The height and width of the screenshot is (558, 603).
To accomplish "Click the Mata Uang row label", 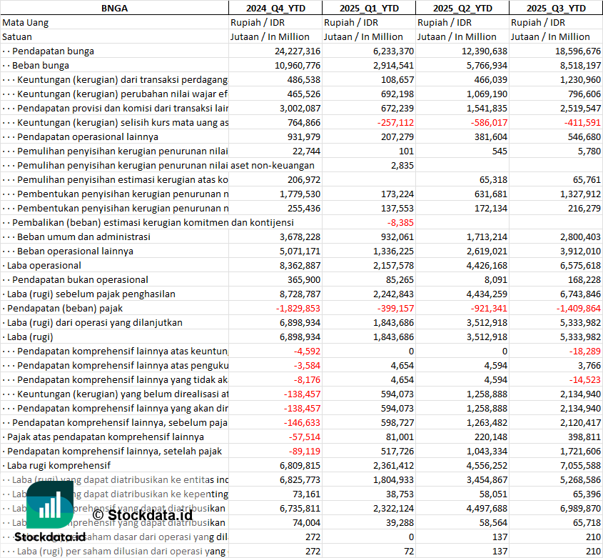I will pyautogui.click(x=26, y=22).
